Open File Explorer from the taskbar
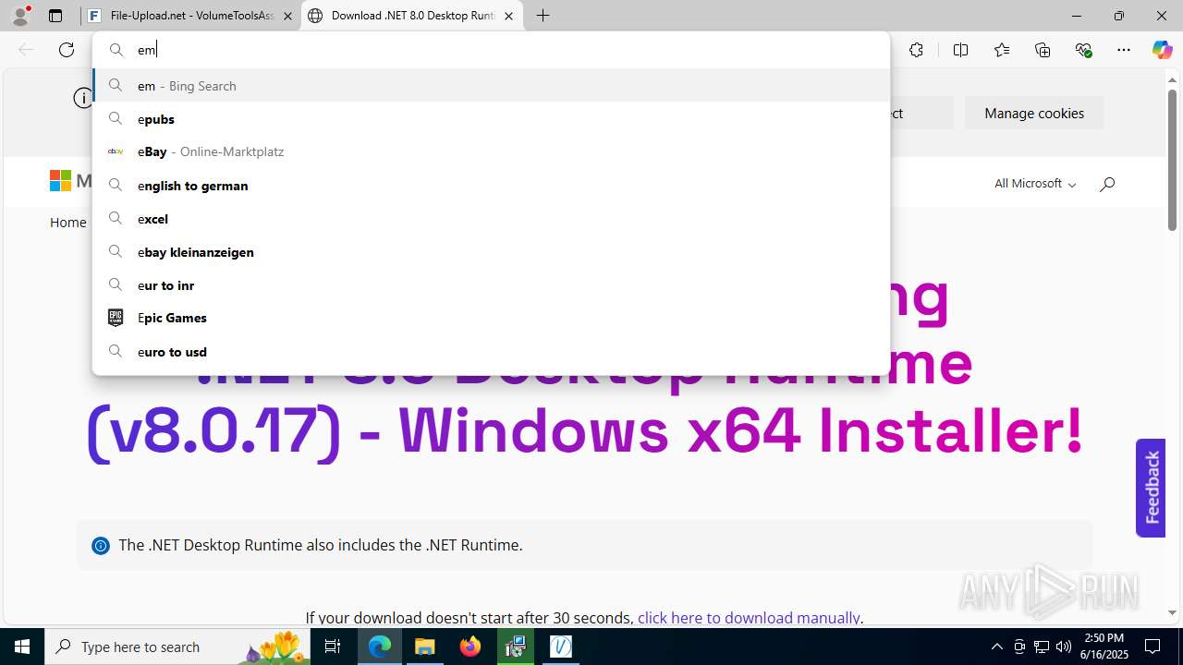Screen dimensions: 1183x665 point(425,647)
